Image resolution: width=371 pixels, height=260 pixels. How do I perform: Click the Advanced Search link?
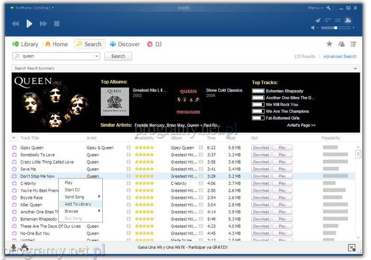(340, 57)
